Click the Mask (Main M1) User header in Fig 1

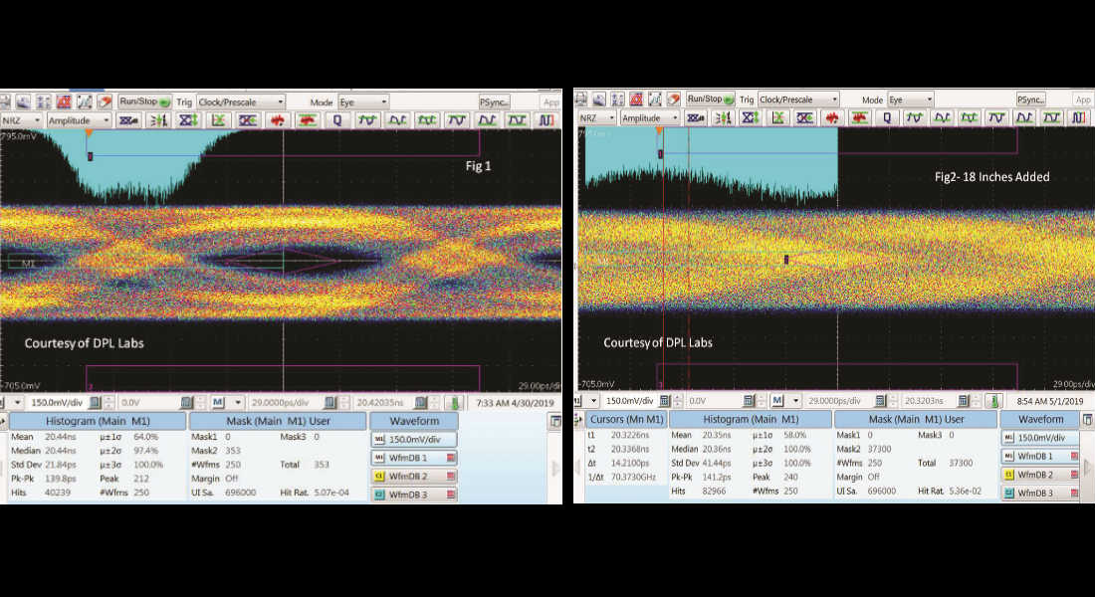coord(278,421)
